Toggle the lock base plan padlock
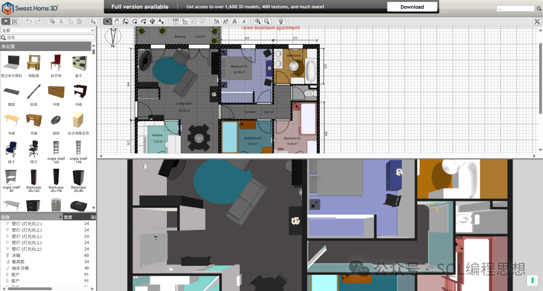 [185, 21]
